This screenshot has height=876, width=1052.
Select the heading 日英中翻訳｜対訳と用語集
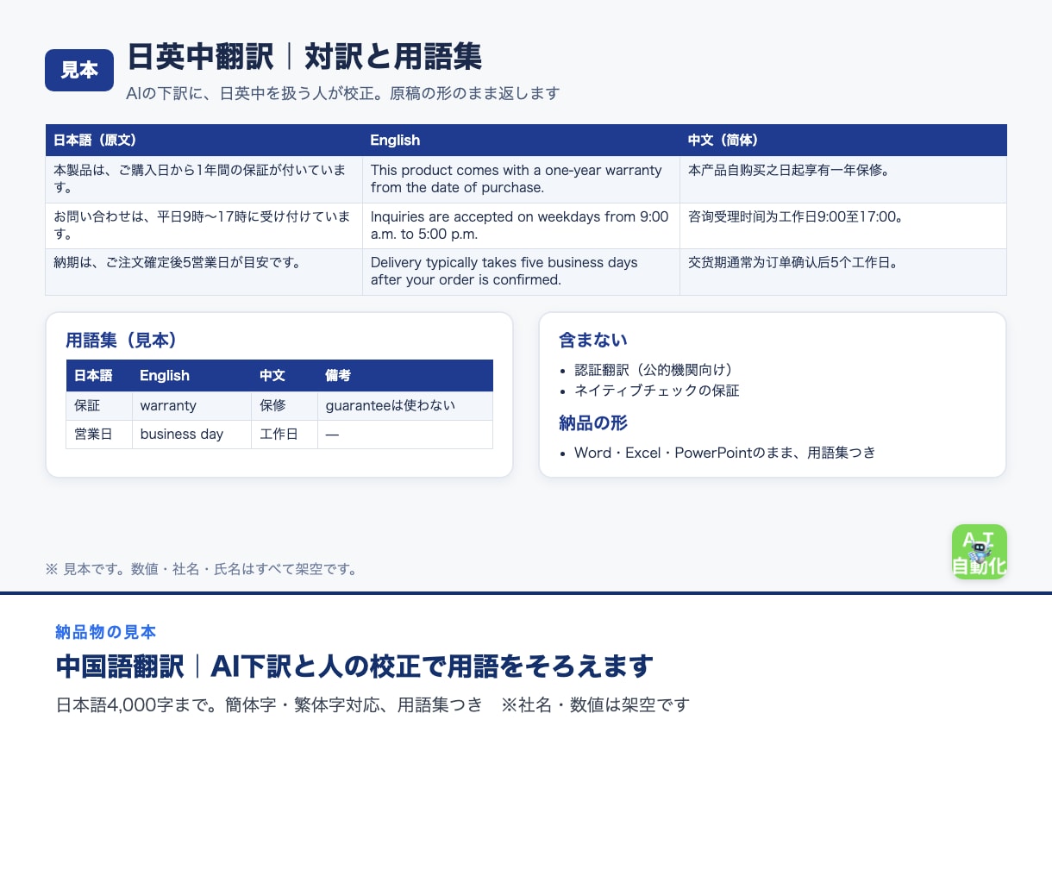(304, 57)
